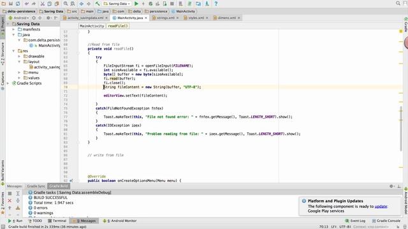Screen dimensions: 408x229
Task: Click the scroll-from-source target icon
Action: (x=34, y=18)
